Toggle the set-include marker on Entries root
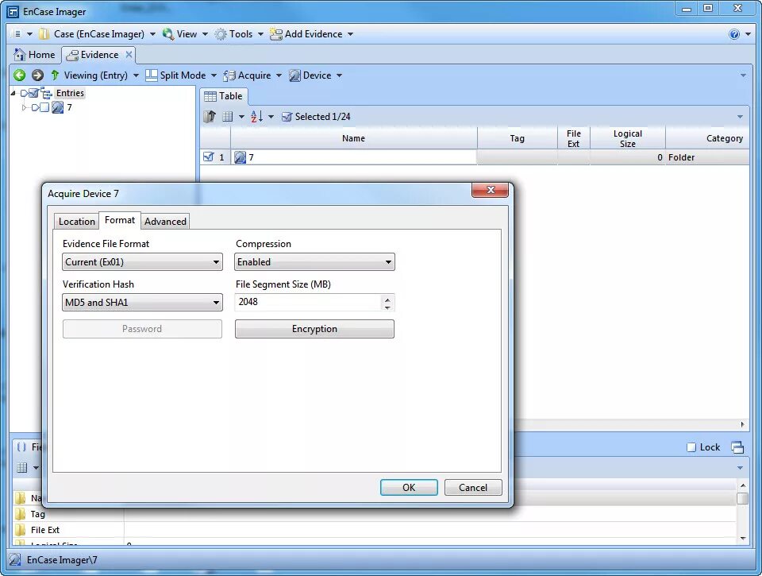 [25, 93]
